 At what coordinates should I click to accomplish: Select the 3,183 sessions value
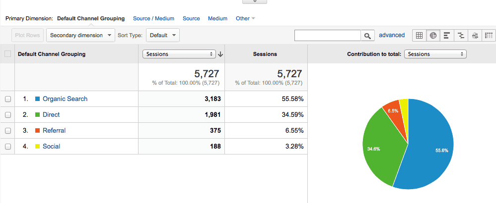pyautogui.click(x=213, y=99)
